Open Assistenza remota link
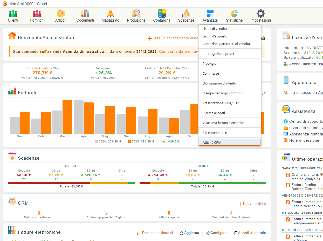 [x=303, y=134]
